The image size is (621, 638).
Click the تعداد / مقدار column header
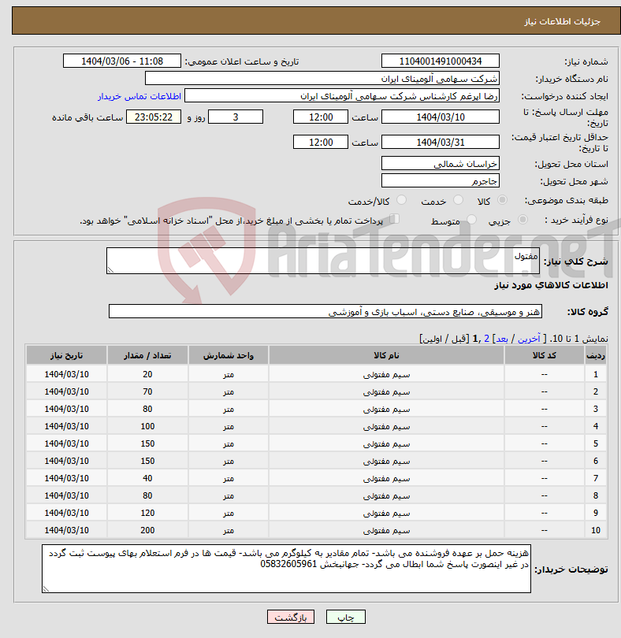click(147, 355)
